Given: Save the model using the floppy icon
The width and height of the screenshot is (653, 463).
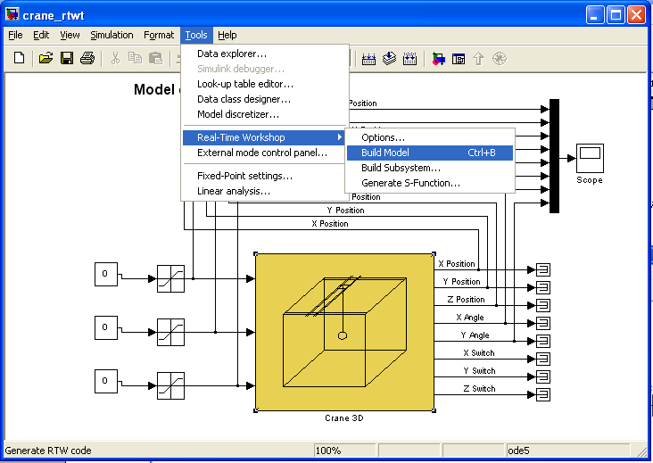Looking at the screenshot, I should point(67,58).
